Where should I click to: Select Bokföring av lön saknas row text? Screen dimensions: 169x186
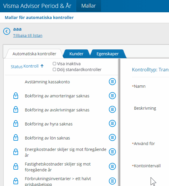coord(47,138)
